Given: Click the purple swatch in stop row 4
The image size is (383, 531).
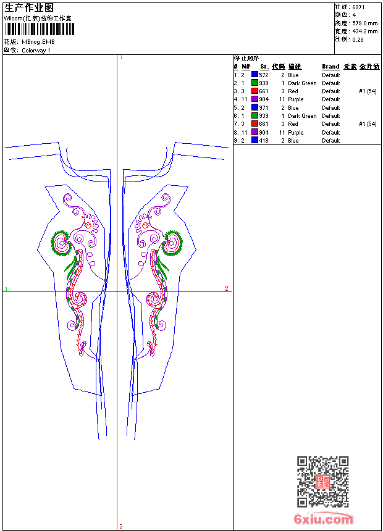Looking at the screenshot, I should coord(255,99).
